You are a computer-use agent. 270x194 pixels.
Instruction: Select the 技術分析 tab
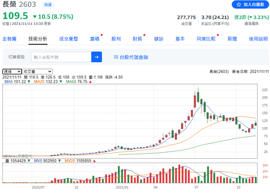pyautogui.click(x=38, y=39)
